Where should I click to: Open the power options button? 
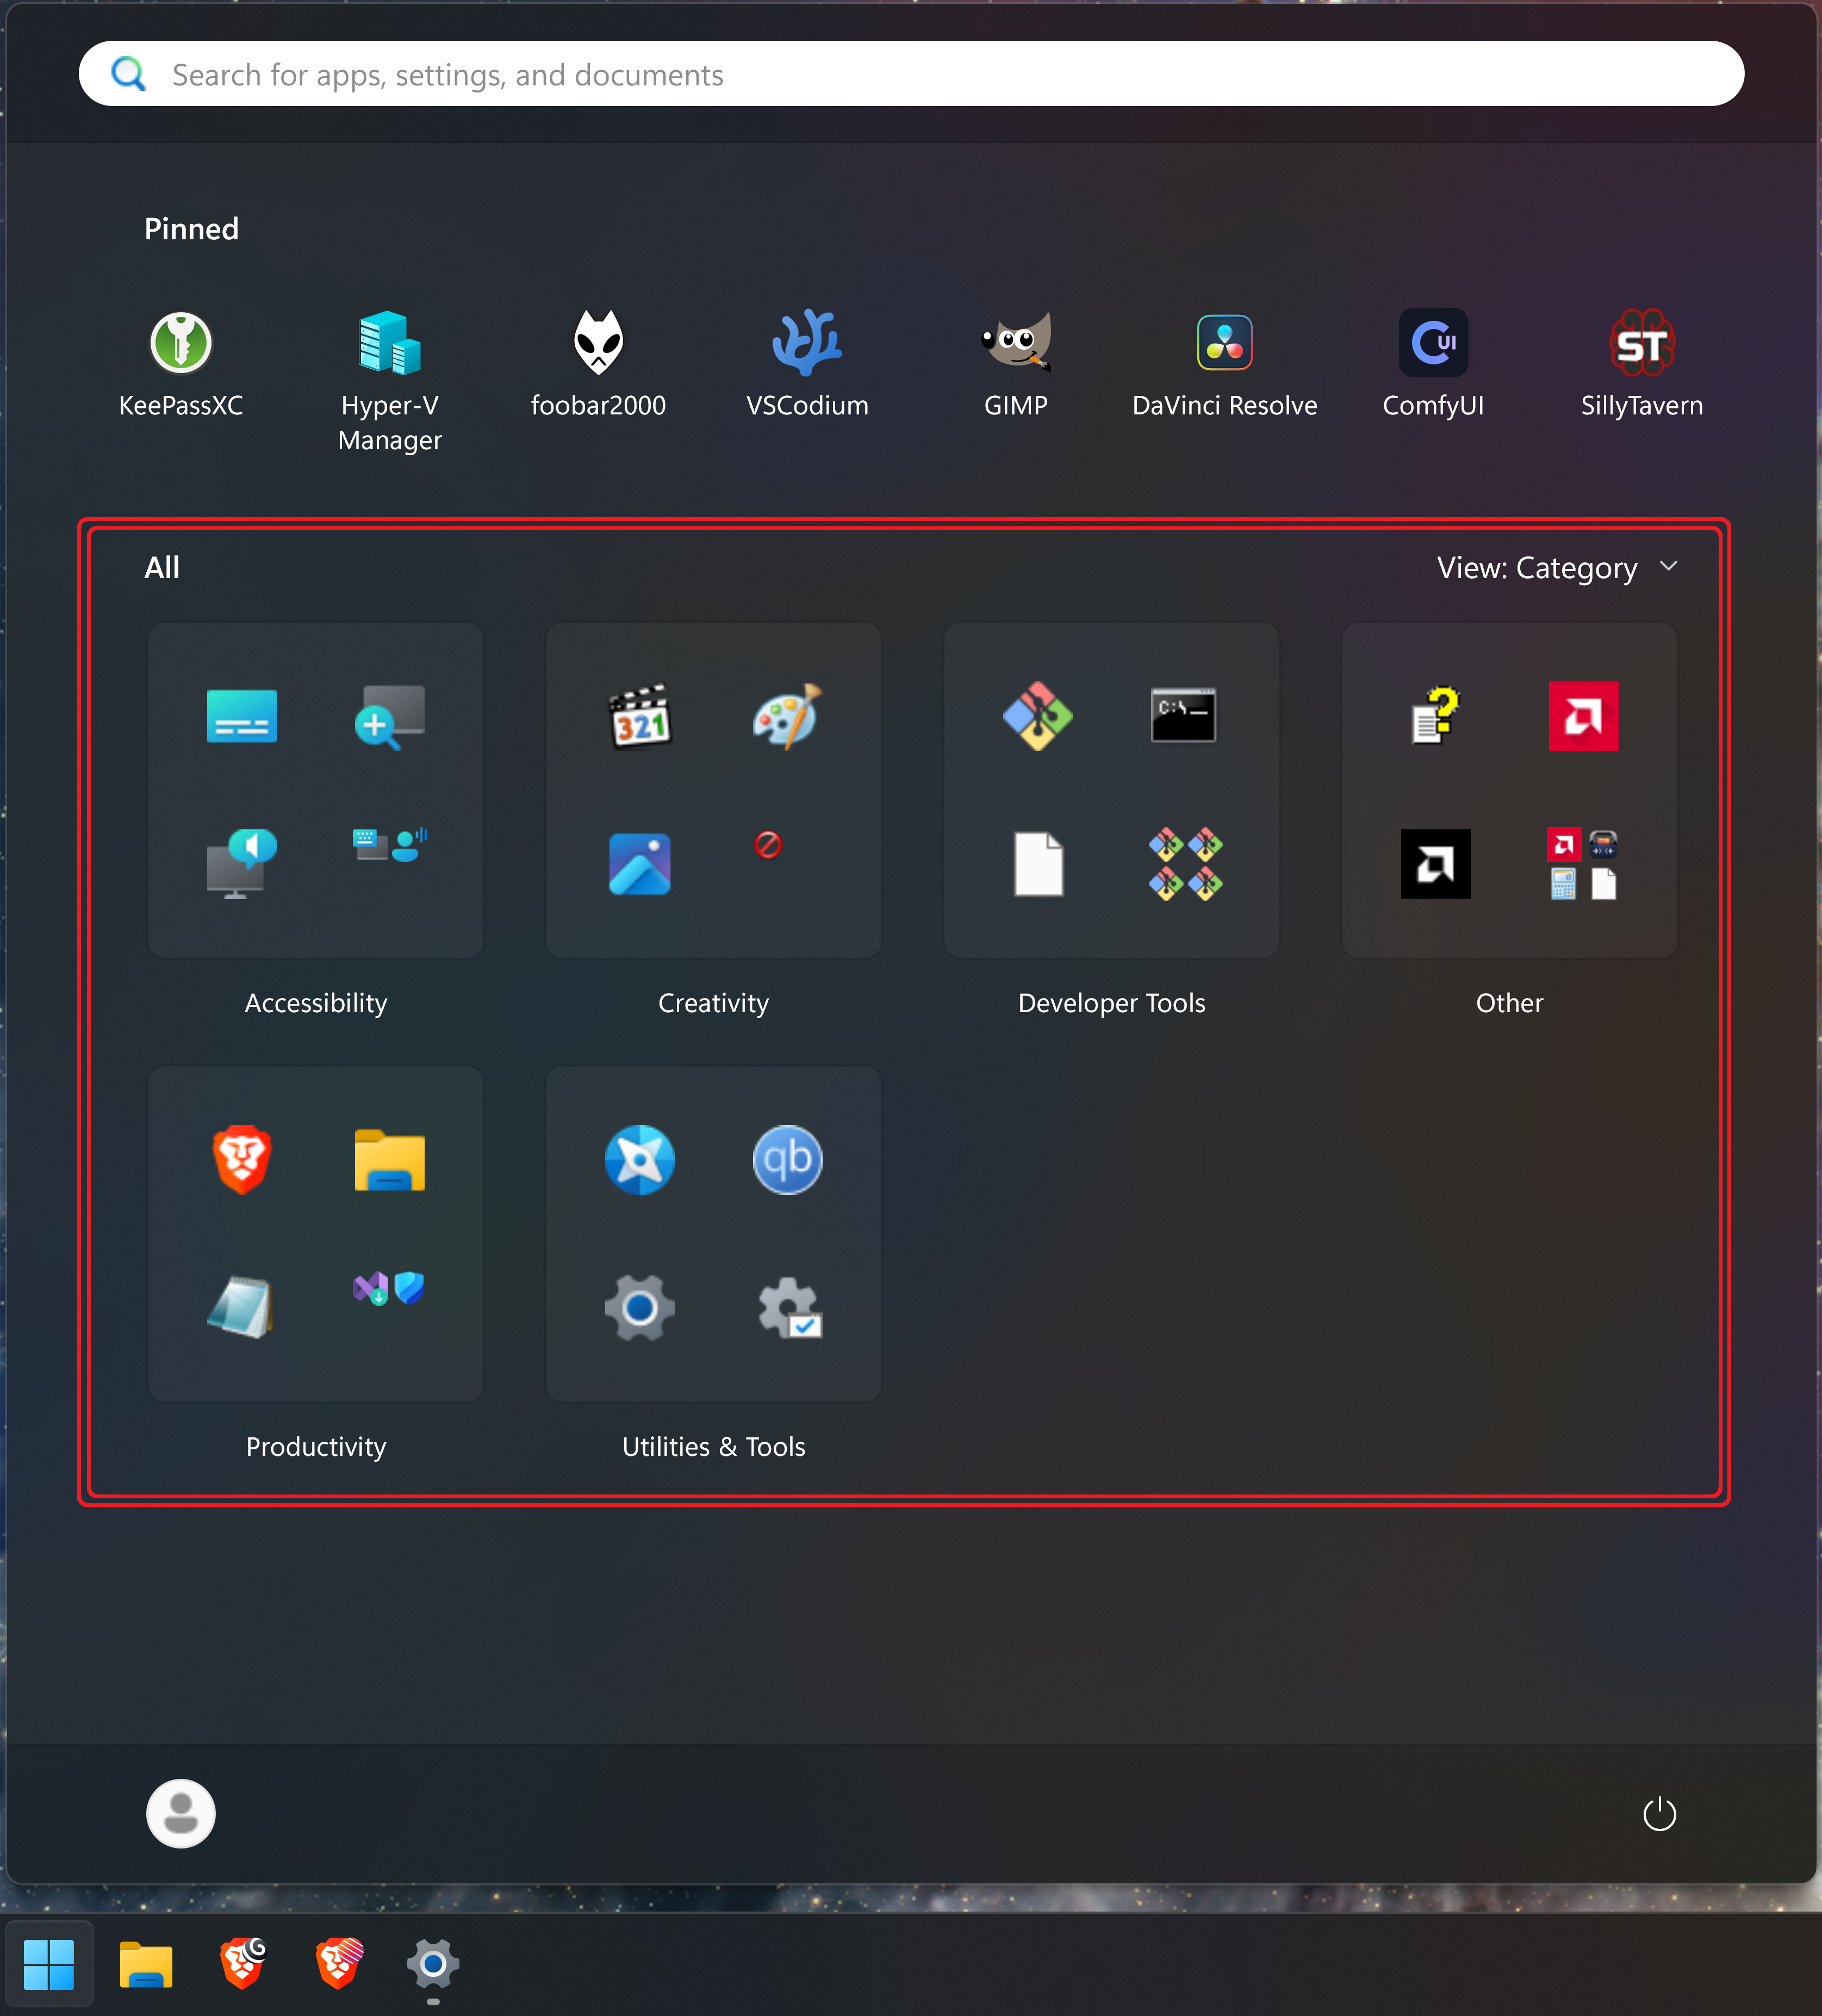coord(1660,1814)
